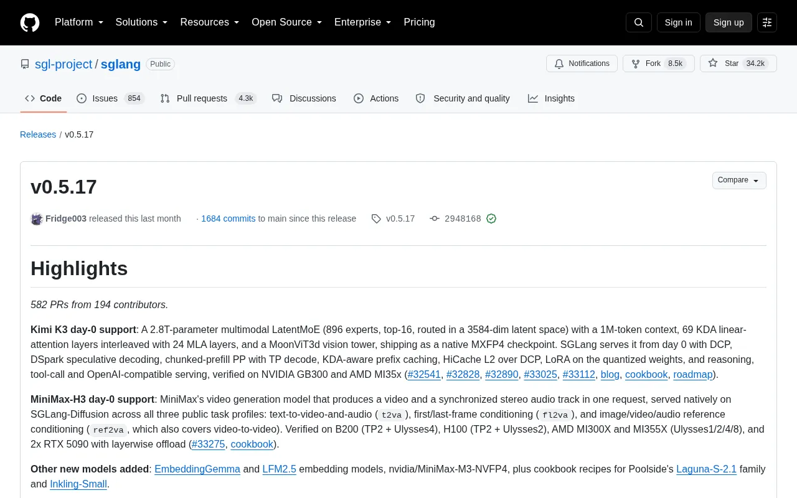Switch to the Code tab
This screenshot has width=797, height=498.
click(43, 98)
